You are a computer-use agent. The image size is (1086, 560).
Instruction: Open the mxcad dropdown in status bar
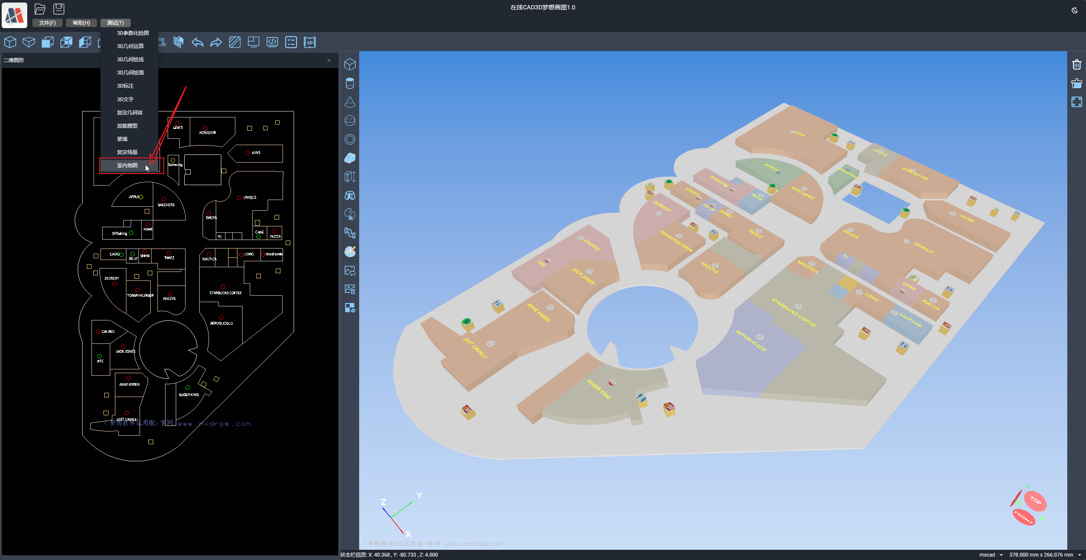click(x=991, y=555)
